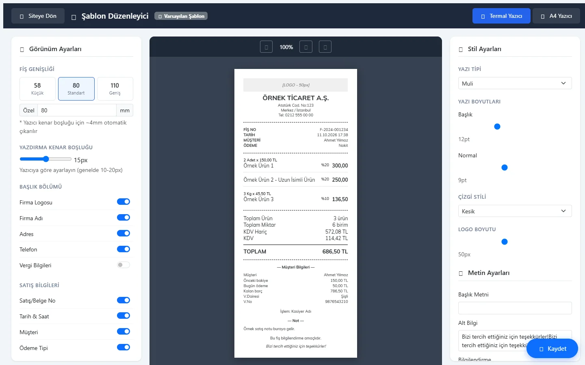The height and width of the screenshot is (365, 585).
Task: Click the zoom button immediately right of 100%
Action: (x=306, y=47)
